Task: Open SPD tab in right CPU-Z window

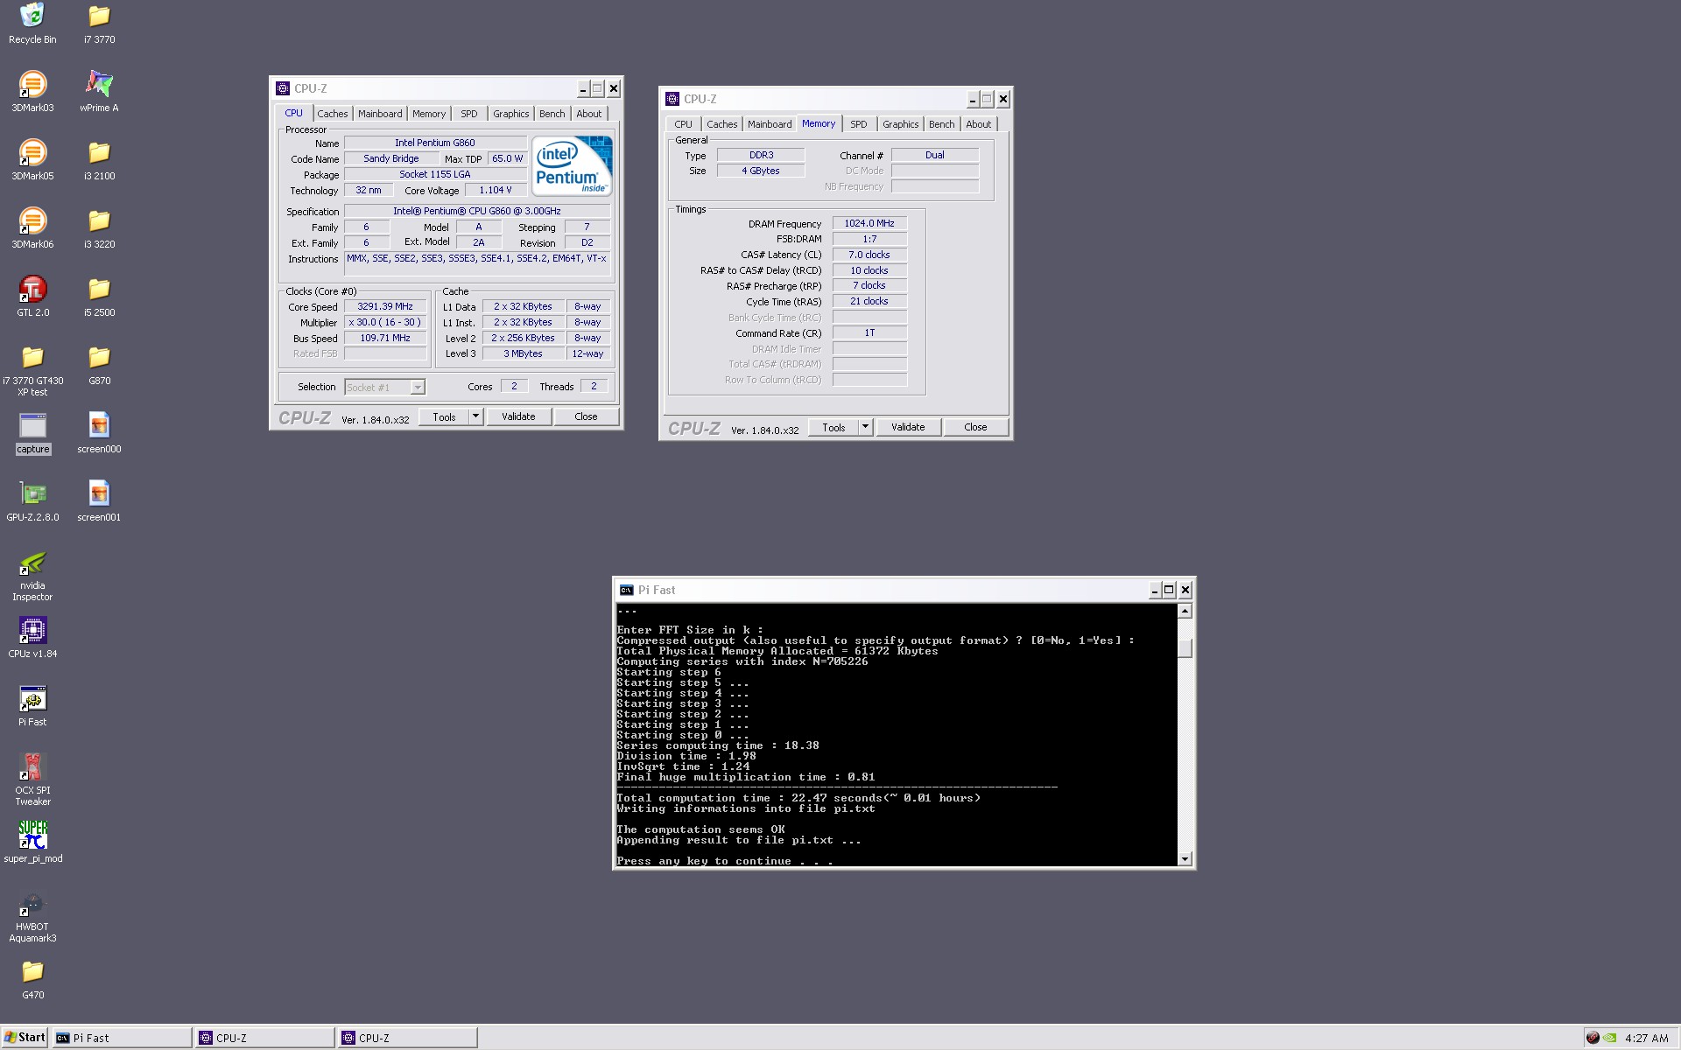Action: point(859,124)
